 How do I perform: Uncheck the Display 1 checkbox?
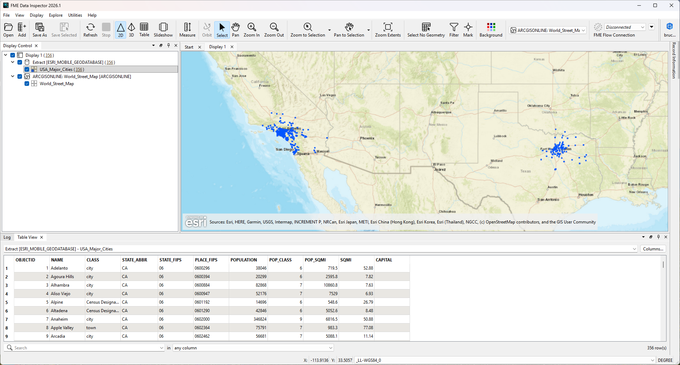click(13, 55)
